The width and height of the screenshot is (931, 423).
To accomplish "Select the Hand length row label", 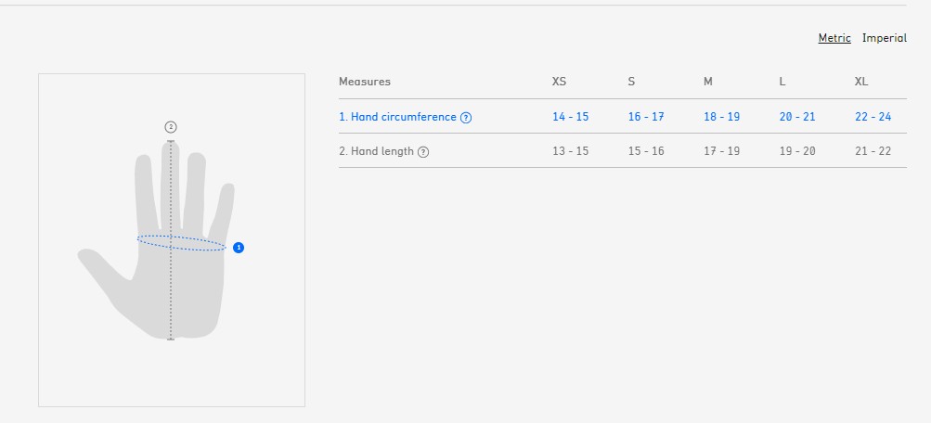I will click(x=377, y=151).
